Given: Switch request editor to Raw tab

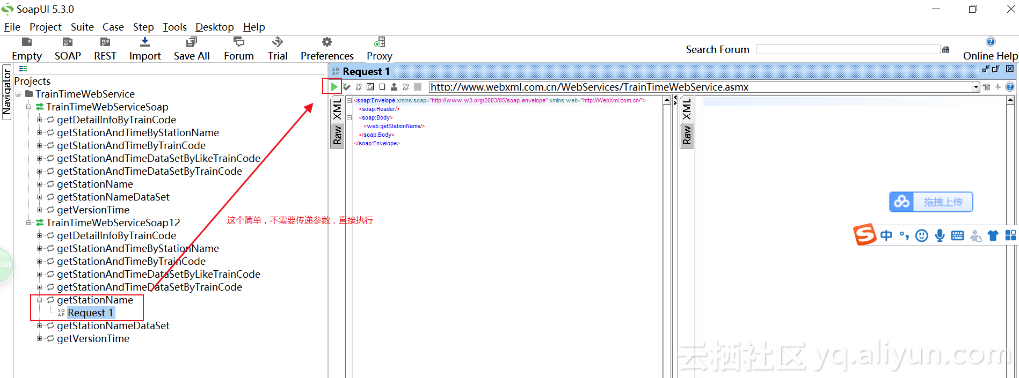Looking at the screenshot, I should pos(337,135).
